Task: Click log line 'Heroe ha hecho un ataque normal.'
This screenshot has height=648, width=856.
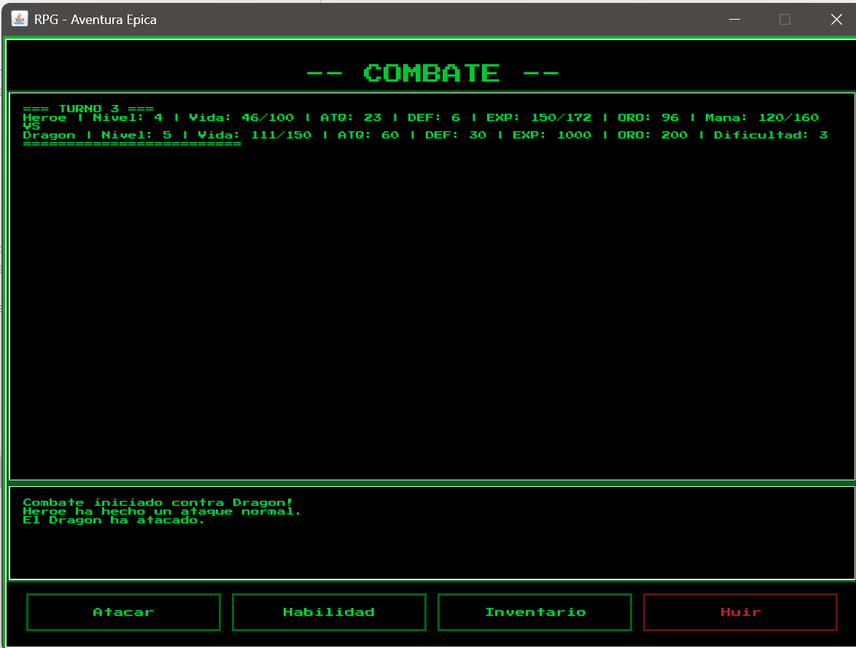Action: click(162, 511)
